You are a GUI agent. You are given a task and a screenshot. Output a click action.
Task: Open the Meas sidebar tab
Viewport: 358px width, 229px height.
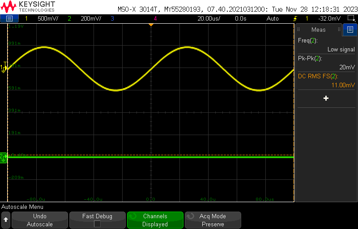[319, 30]
